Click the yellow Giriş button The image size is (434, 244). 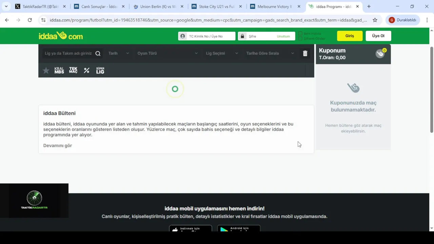[x=350, y=36]
